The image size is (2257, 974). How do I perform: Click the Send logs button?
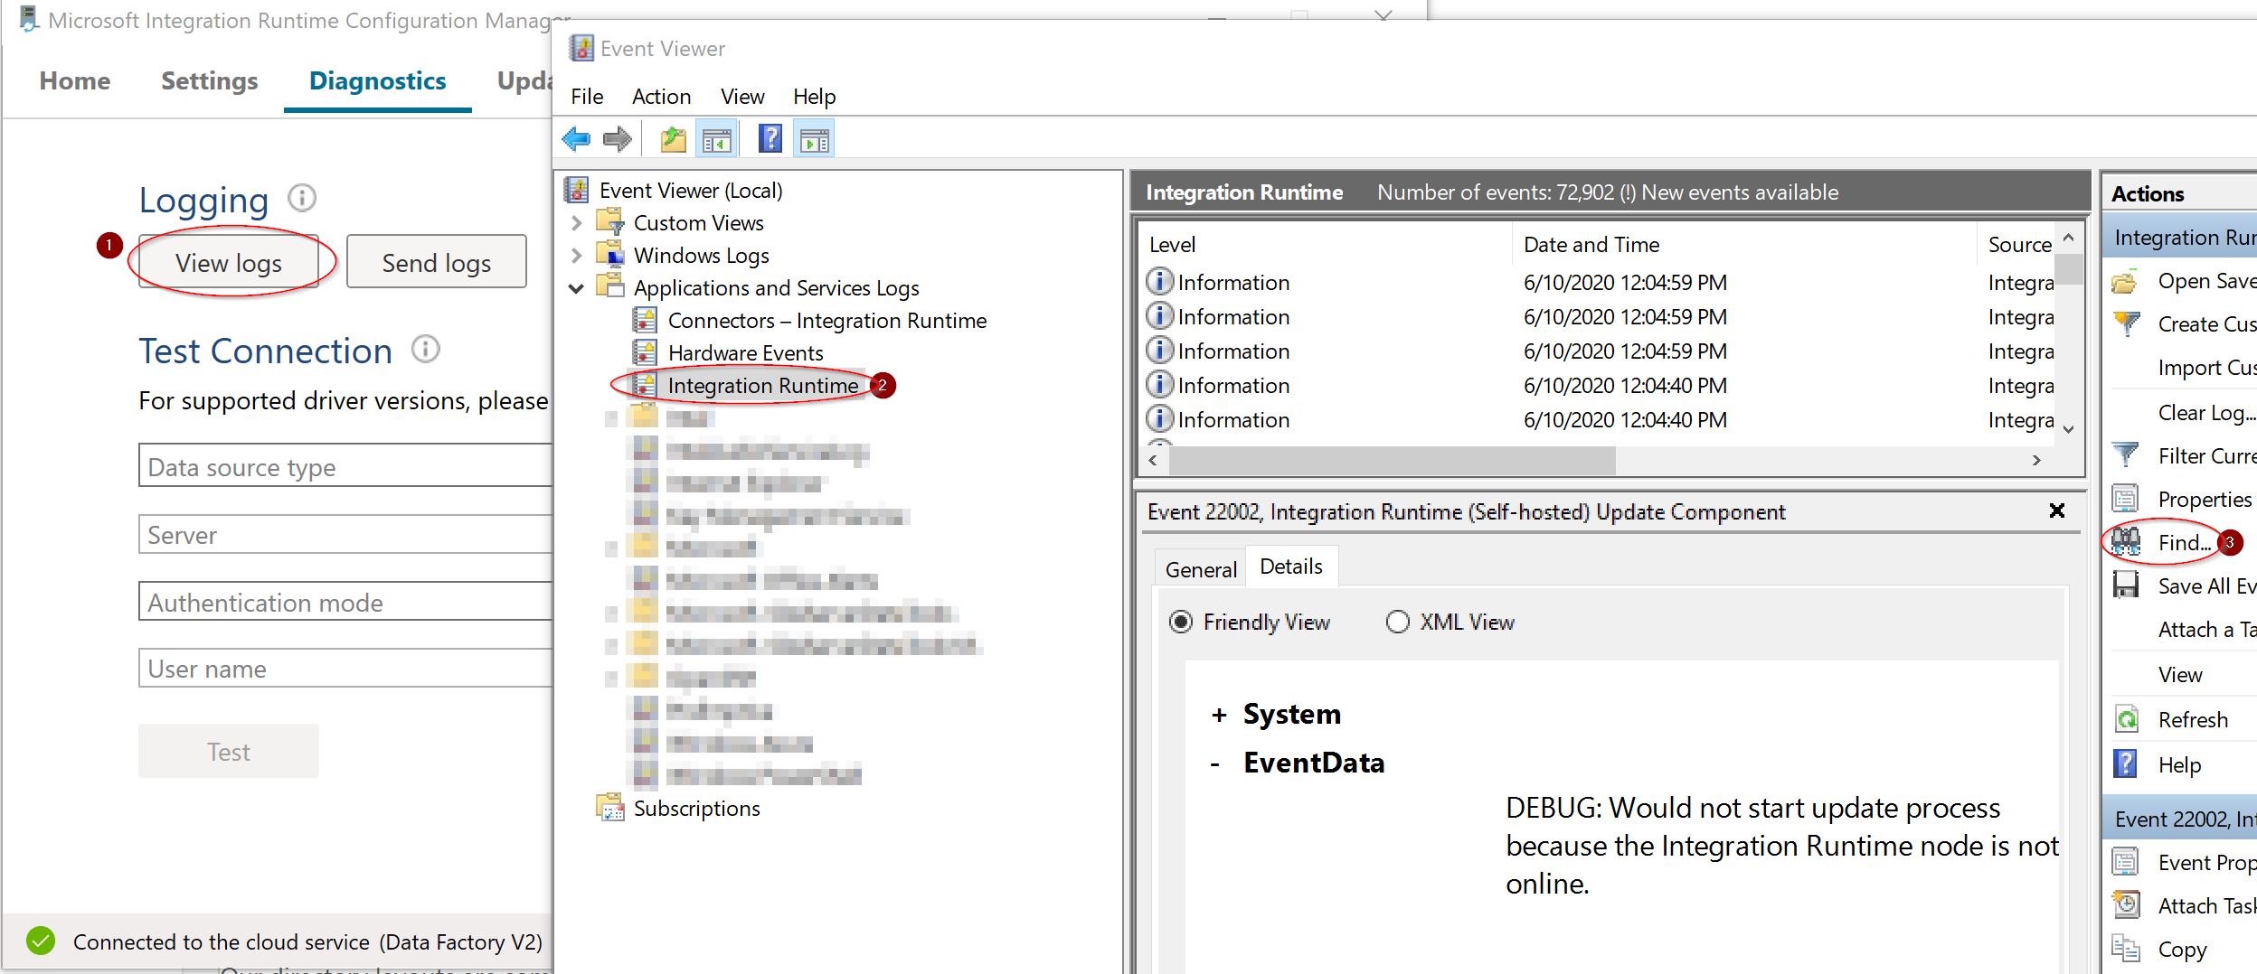pyautogui.click(x=437, y=262)
